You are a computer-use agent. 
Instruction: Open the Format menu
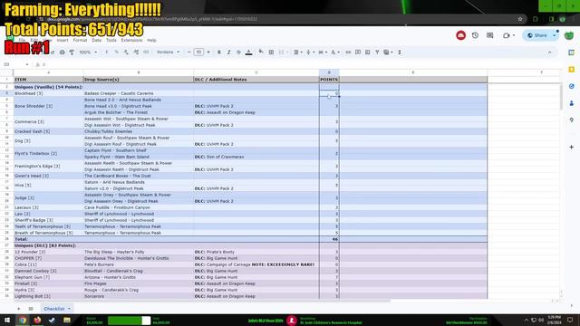point(80,40)
